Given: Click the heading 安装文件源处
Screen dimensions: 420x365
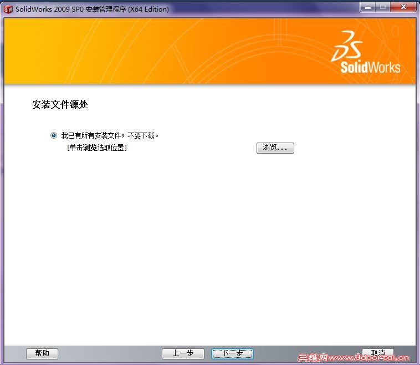Looking at the screenshot, I should click(60, 104).
